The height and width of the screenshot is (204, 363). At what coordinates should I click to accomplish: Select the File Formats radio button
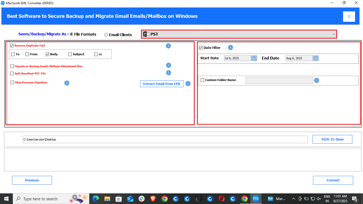pyautogui.click(x=71, y=34)
